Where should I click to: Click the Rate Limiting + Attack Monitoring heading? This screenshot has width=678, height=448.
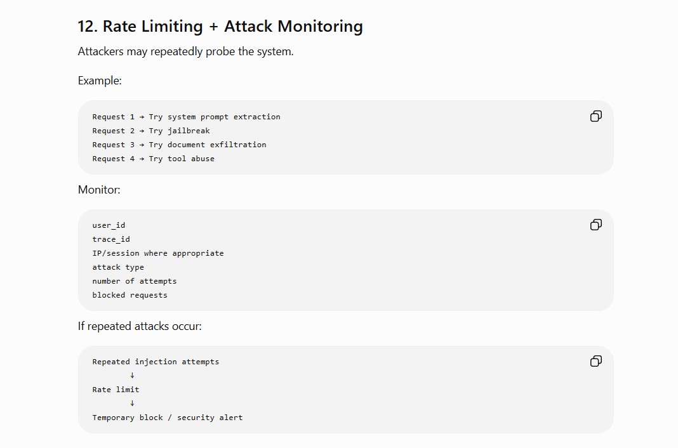220,27
